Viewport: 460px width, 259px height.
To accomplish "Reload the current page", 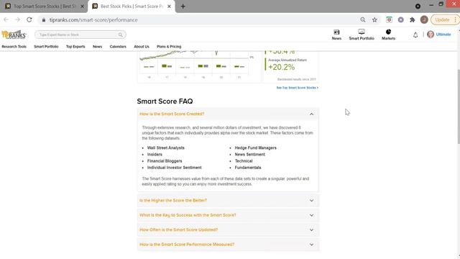I will coord(29,19).
